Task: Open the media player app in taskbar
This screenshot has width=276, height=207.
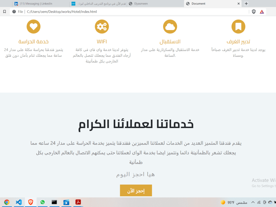Action: coord(66,202)
